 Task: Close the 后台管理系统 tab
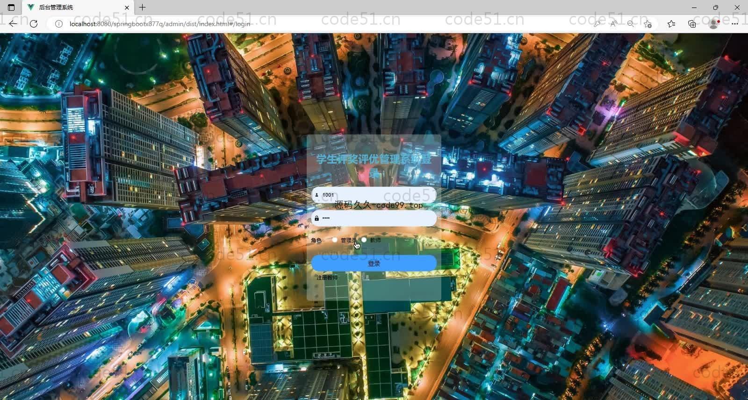[127, 7]
